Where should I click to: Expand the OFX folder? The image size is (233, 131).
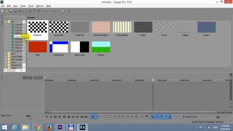[6, 54]
